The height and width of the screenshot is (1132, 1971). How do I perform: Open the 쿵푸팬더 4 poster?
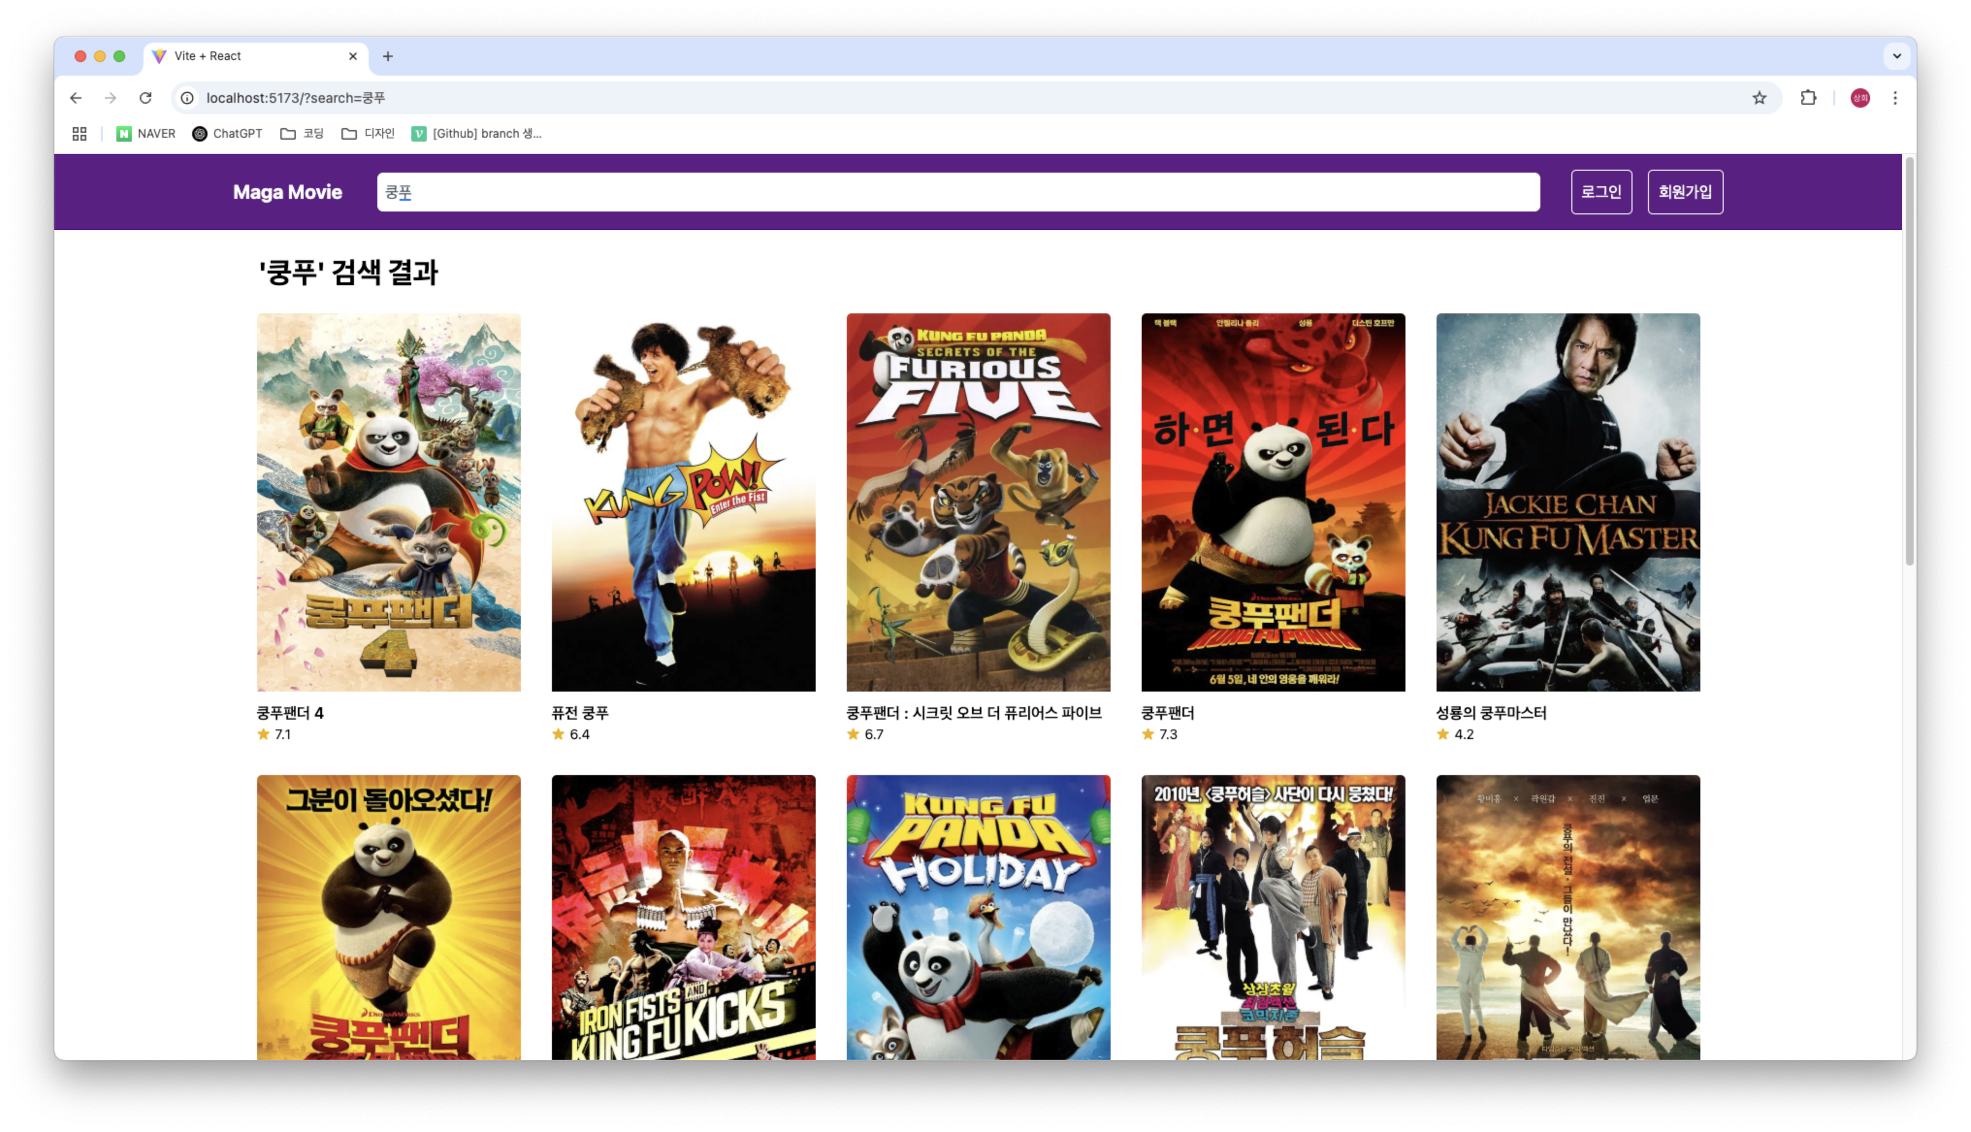(x=388, y=502)
